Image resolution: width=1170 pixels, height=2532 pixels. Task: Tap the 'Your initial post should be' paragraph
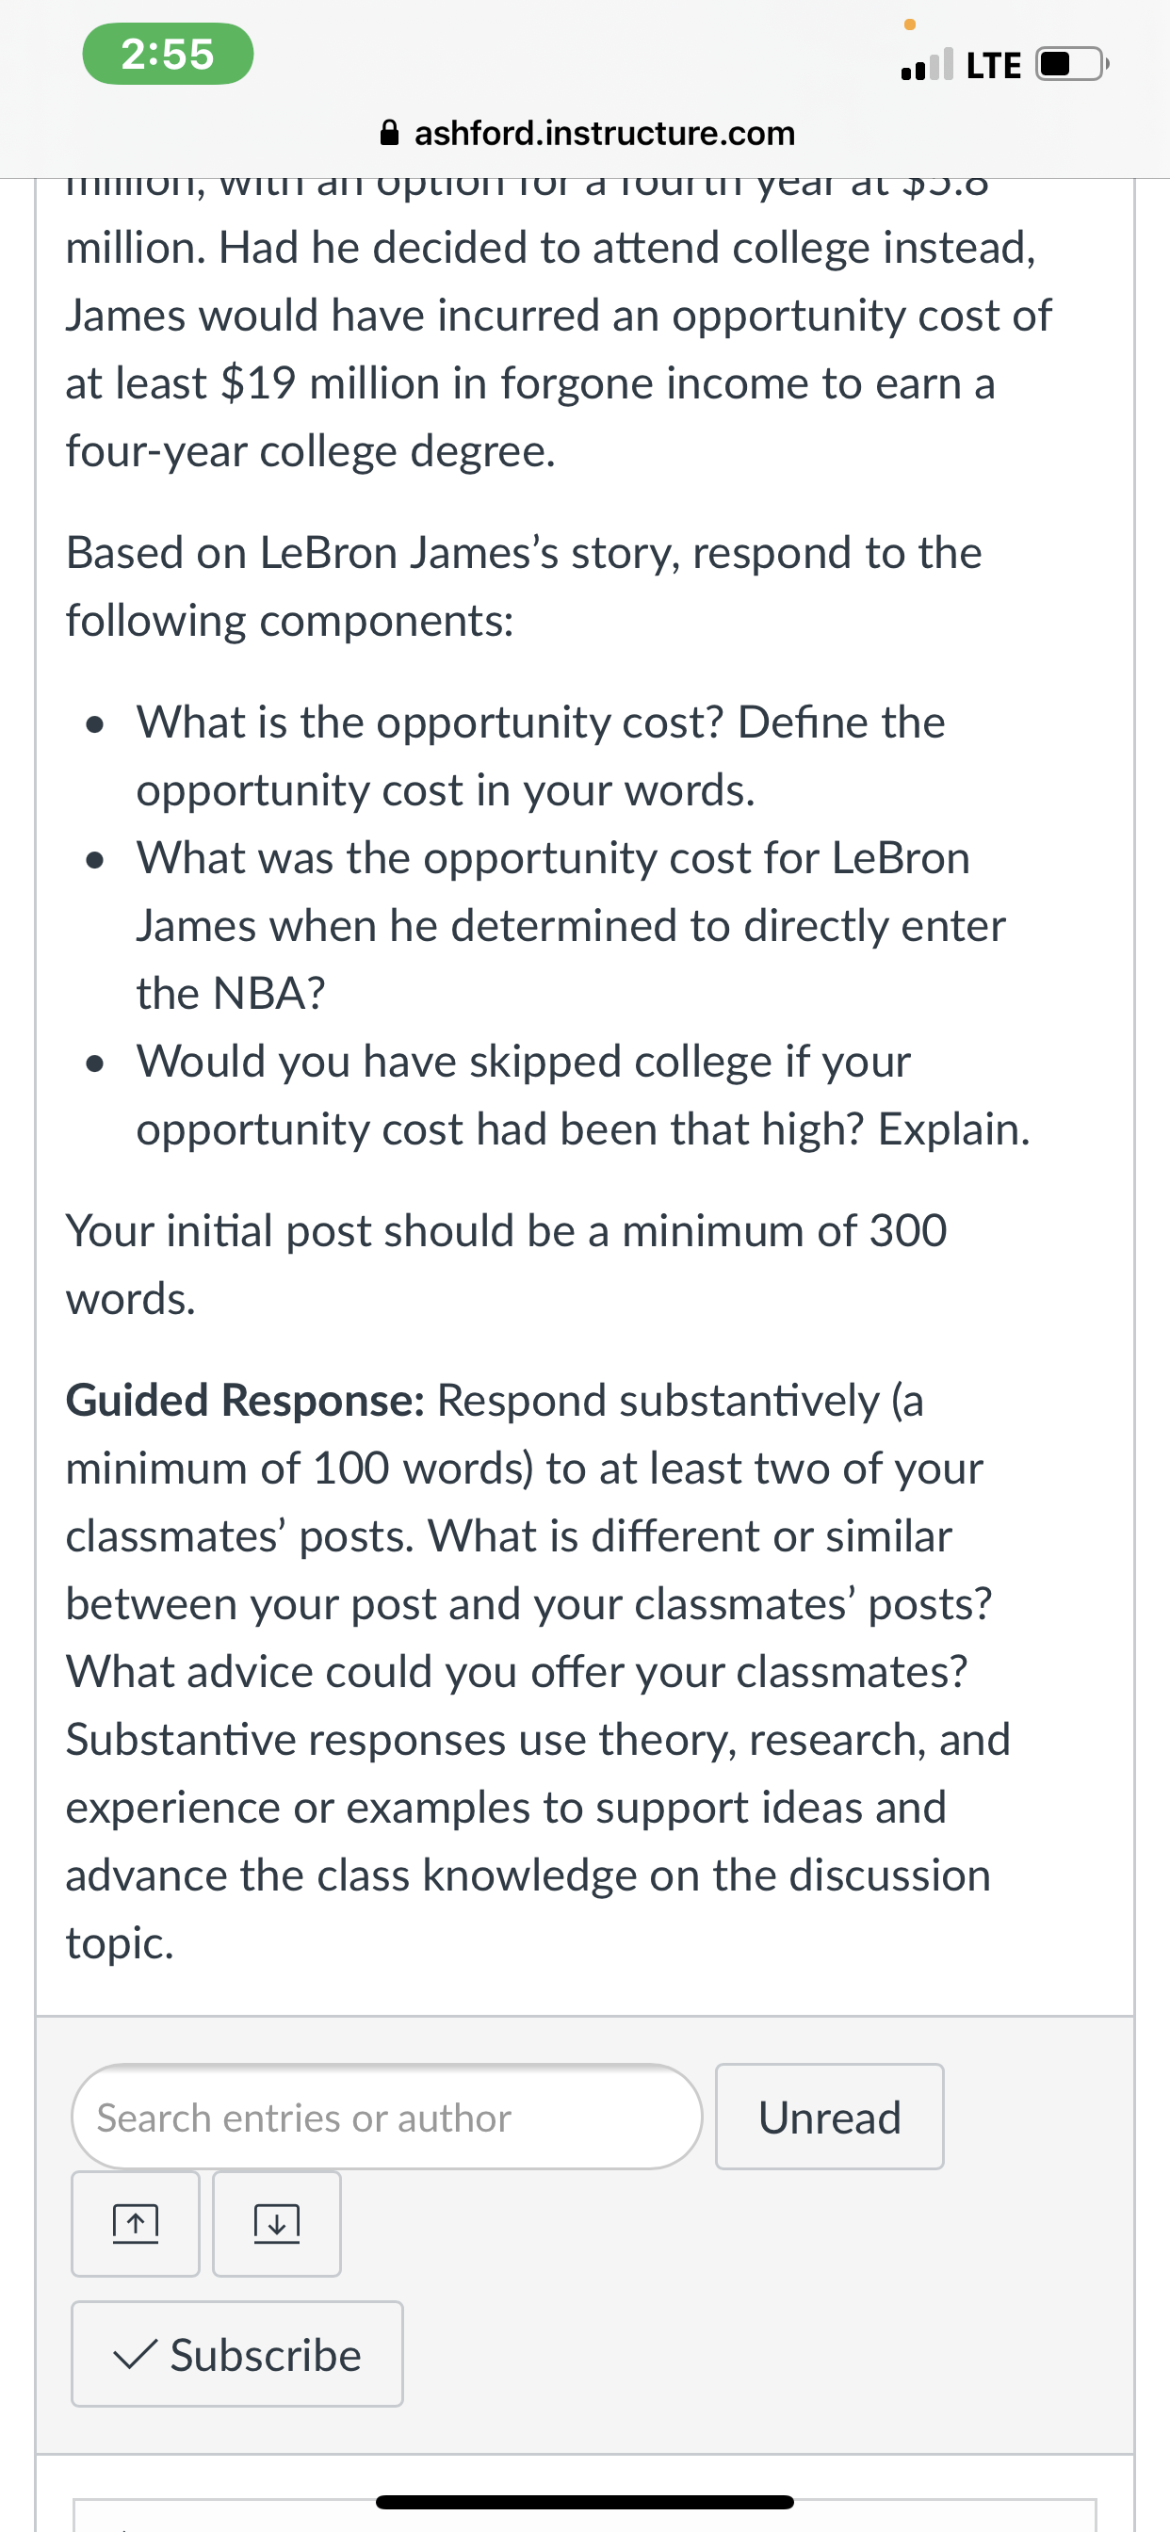click(x=507, y=1264)
